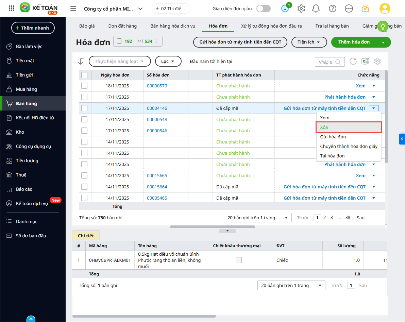
Task: Click the horizontal scrollbar under the invoice table
Action: click(207, 227)
